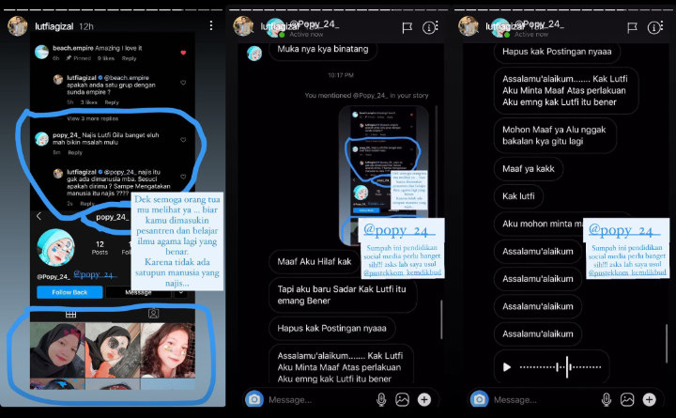This screenshot has height=418, width=676.
Task: Reply to popy_24_'s Najis Lutfi comment
Action: pyautogui.click(x=75, y=152)
